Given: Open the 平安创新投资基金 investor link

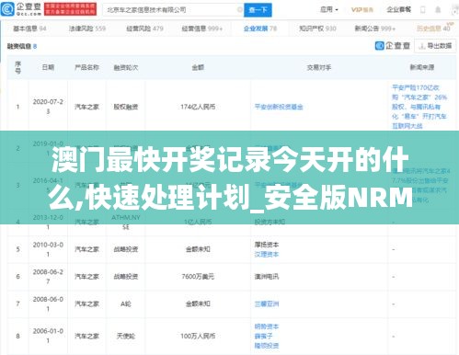Looking at the screenshot, I should click(x=279, y=107).
